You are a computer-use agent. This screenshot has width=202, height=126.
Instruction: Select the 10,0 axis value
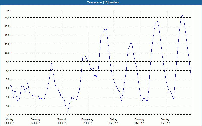point(7,53)
